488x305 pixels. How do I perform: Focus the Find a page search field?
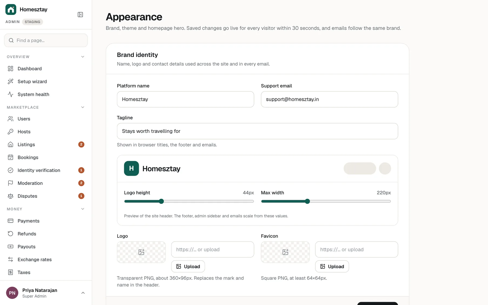click(46, 40)
